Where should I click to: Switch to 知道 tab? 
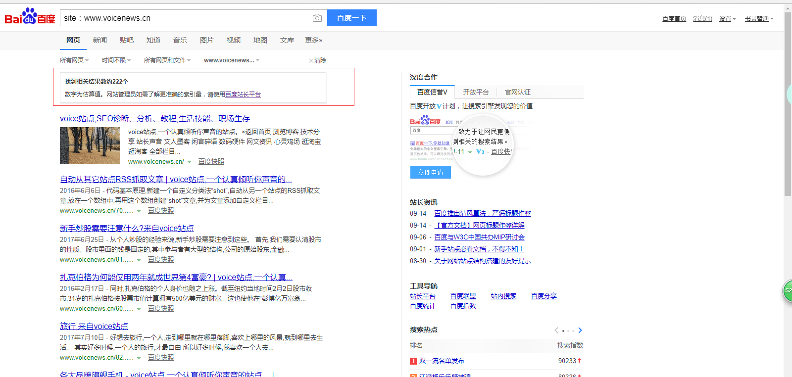click(x=153, y=40)
